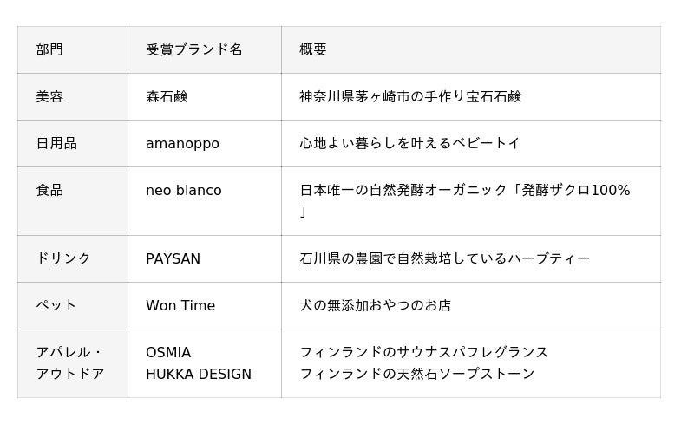Select the ドリンク category cell

63,258
